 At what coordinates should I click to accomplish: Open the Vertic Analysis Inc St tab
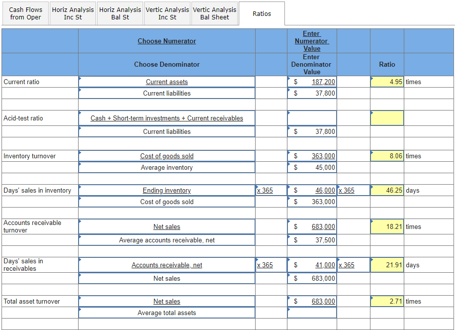168,13
